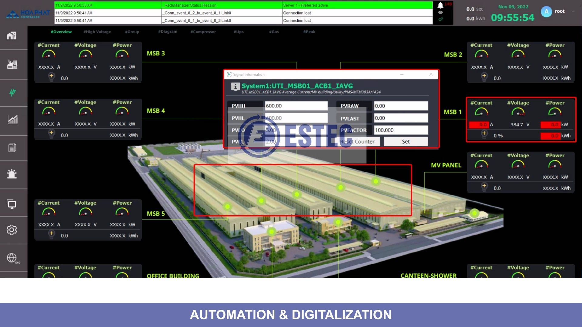Viewport: 582px width, 327px height.
Task: Click the PVRAW value field
Action: (401, 106)
